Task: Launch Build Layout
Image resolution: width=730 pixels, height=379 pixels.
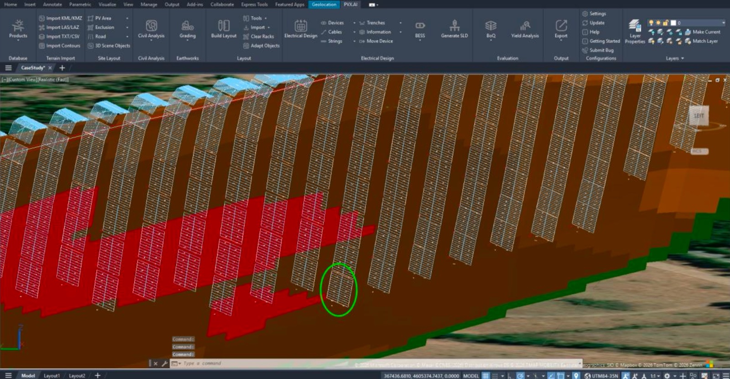Action: click(x=224, y=29)
